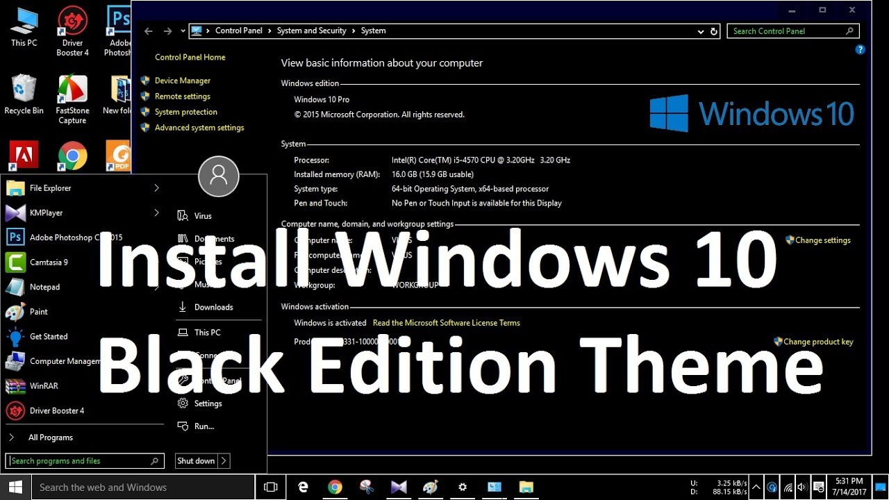Open recent locations dropdown arrow
Viewport: 889px width, 500px height.
pyautogui.click(x=183, y=31)
